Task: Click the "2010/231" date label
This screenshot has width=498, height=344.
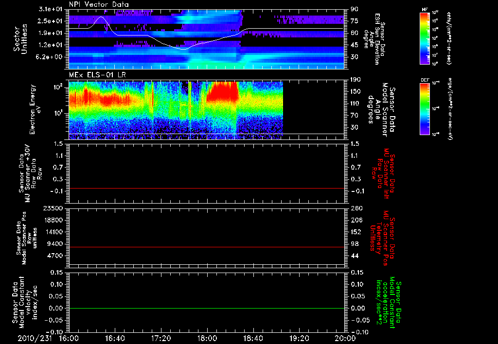Action: [35, 338]
